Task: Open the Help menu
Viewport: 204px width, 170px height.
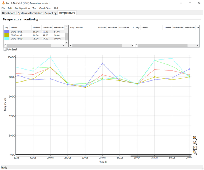Action: coord(56,8)
